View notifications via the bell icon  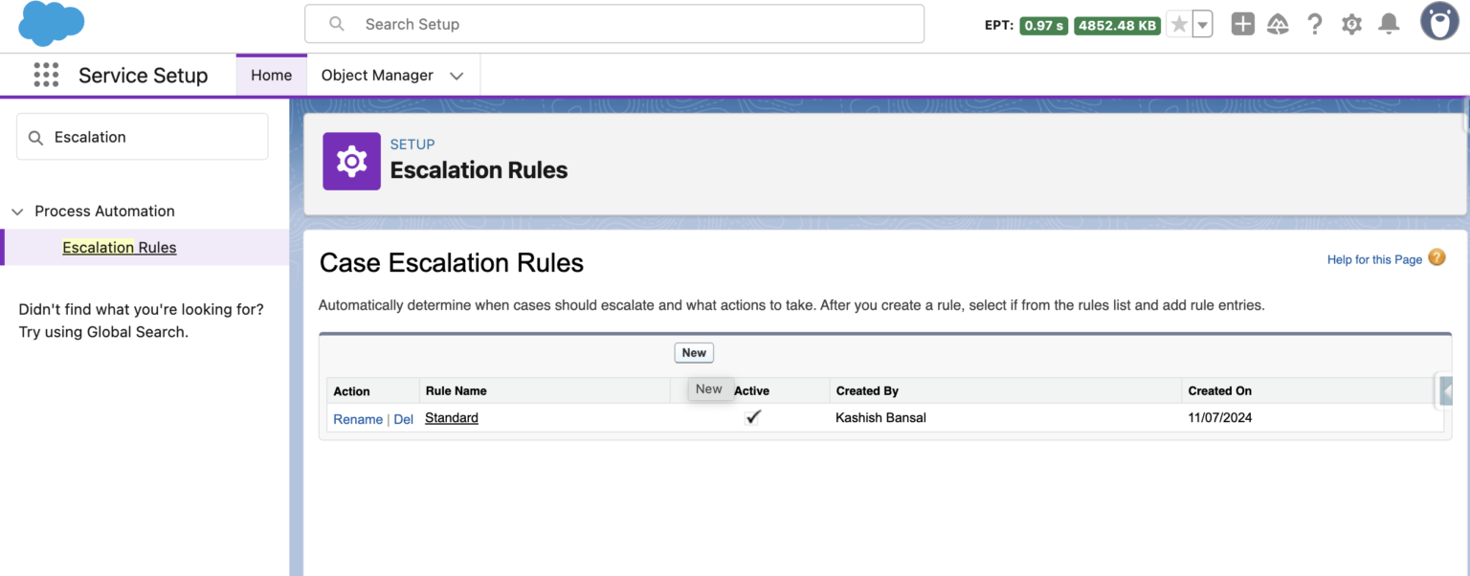1389,24
